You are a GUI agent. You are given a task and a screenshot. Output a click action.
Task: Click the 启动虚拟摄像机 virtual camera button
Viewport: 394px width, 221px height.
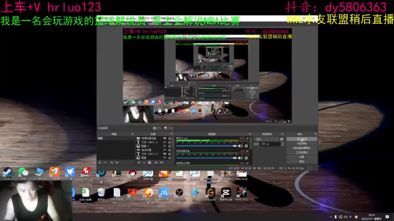[x=301, y=148]
